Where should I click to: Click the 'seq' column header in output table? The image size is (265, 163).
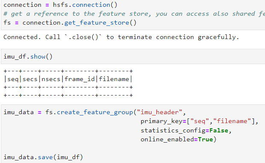(x=13, y=79)
